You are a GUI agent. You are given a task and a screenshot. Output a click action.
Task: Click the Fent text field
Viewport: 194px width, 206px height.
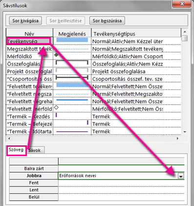click(x=121, y=183)
